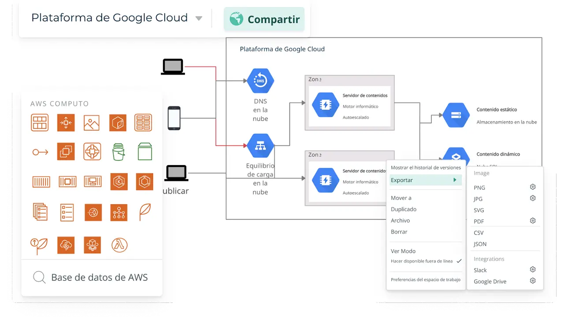Export diagram as SVG
The image size is (564, 317).
(479, 210)
